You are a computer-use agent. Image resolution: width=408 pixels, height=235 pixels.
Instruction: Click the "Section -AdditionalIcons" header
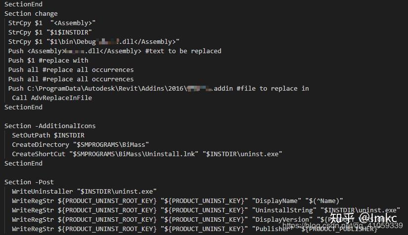[50, 126]
